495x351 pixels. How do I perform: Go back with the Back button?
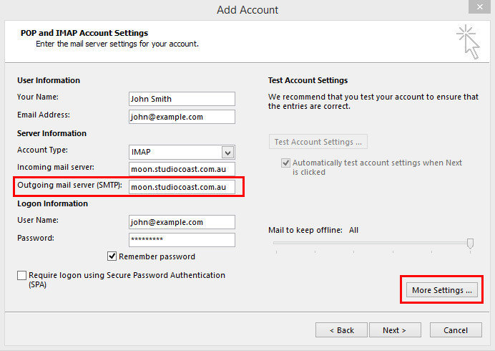coord(341,330)
